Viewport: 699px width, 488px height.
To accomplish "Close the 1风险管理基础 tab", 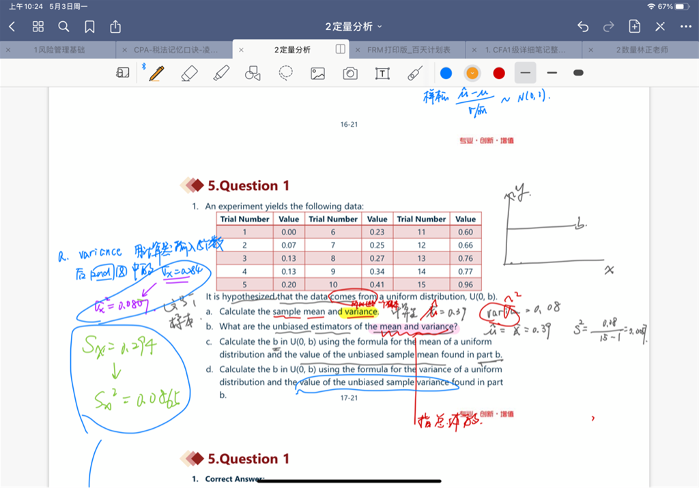I will pos(8,50).
